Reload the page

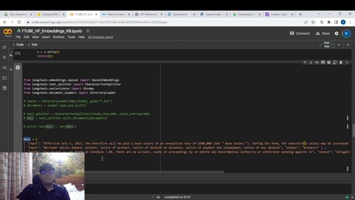click(19, 22)
